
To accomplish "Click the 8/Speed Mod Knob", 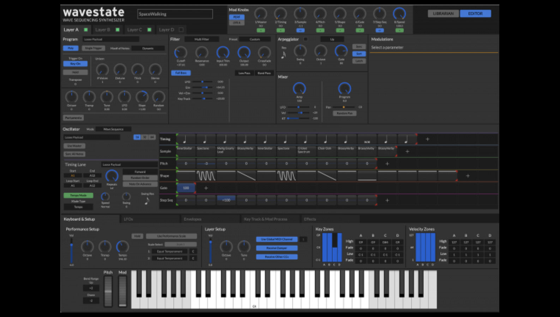I will point(399,14).
